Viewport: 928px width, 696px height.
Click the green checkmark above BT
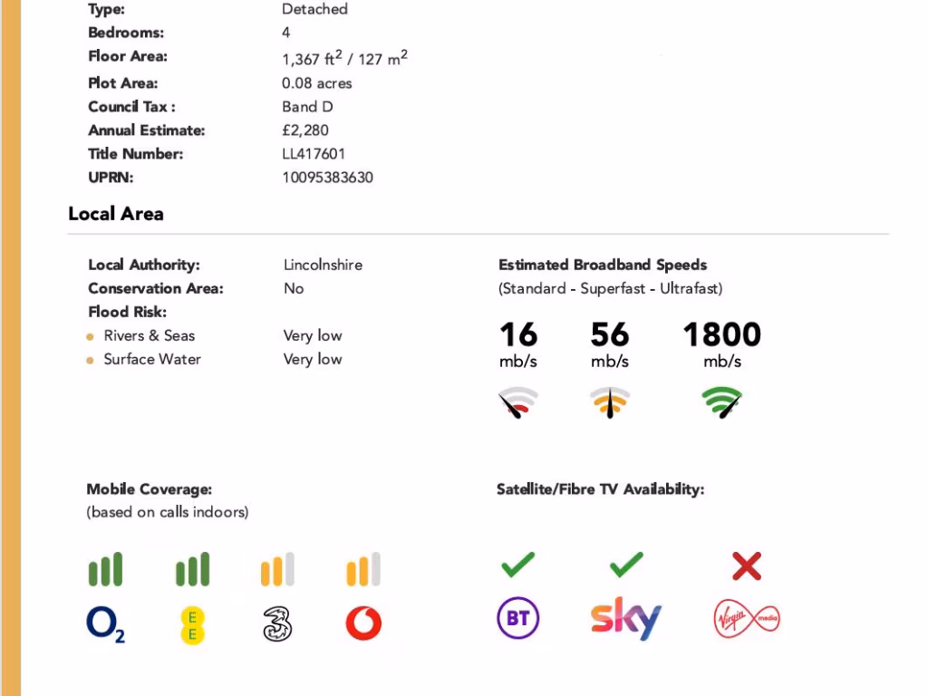tap(517, 565)
